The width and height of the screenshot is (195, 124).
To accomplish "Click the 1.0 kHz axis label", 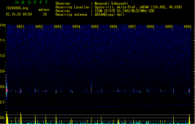I will pyautogui.click(x=2, y=56).
